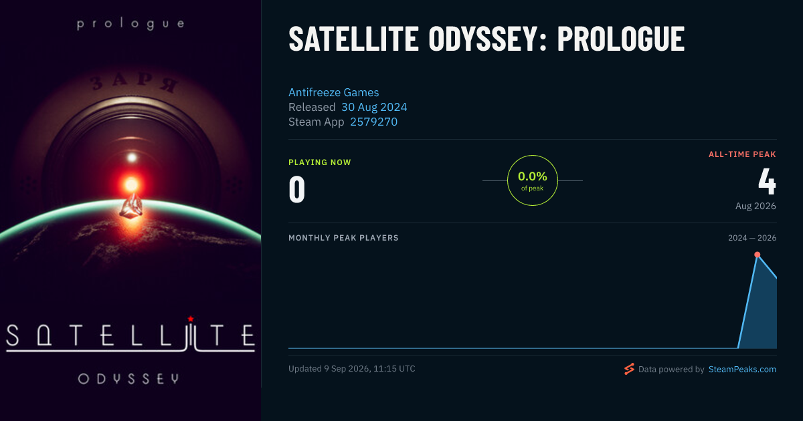Click the red star above Satellite logo
The image size is (803, 421).
coord(191,318)
